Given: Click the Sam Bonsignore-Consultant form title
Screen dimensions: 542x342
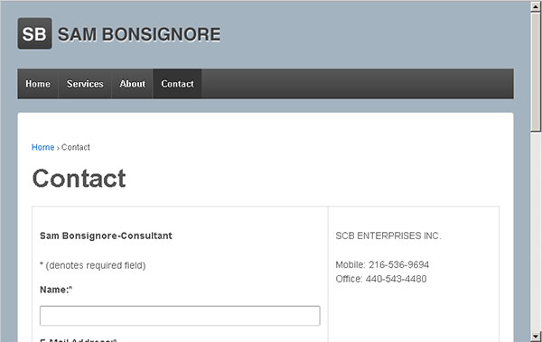Looking at the screenshot, I should [x=106, y=236].
